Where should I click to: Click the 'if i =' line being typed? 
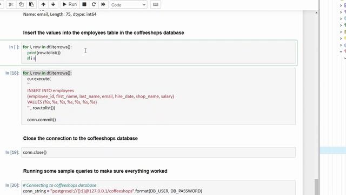31,58
